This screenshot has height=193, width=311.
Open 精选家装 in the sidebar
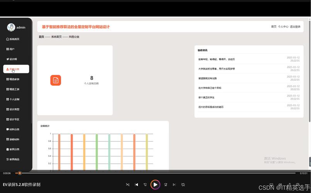point(13,79)
